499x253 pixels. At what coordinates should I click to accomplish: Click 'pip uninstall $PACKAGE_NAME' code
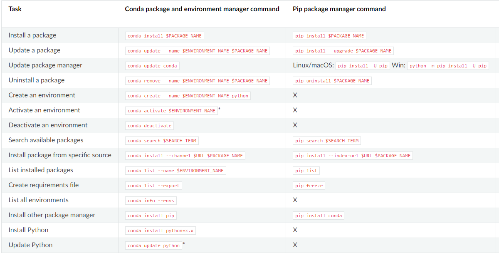[332, 81]
